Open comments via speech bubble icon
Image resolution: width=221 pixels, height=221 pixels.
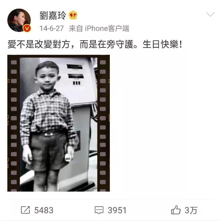tap(99, 210)
